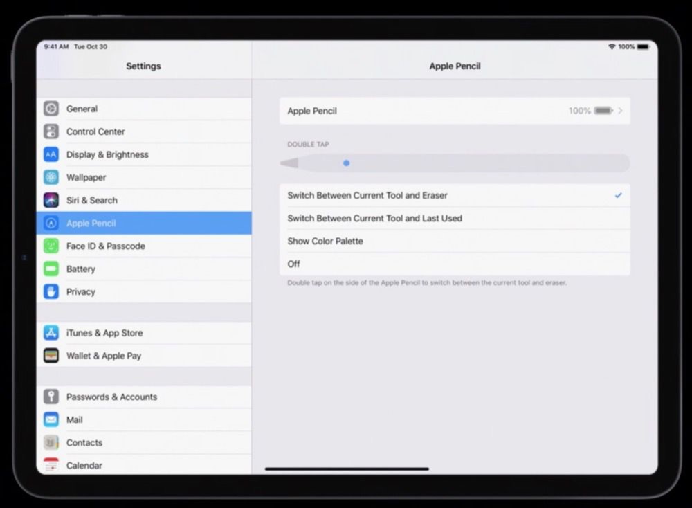Tap the Tue Oct 30 date

click(91, 47)
